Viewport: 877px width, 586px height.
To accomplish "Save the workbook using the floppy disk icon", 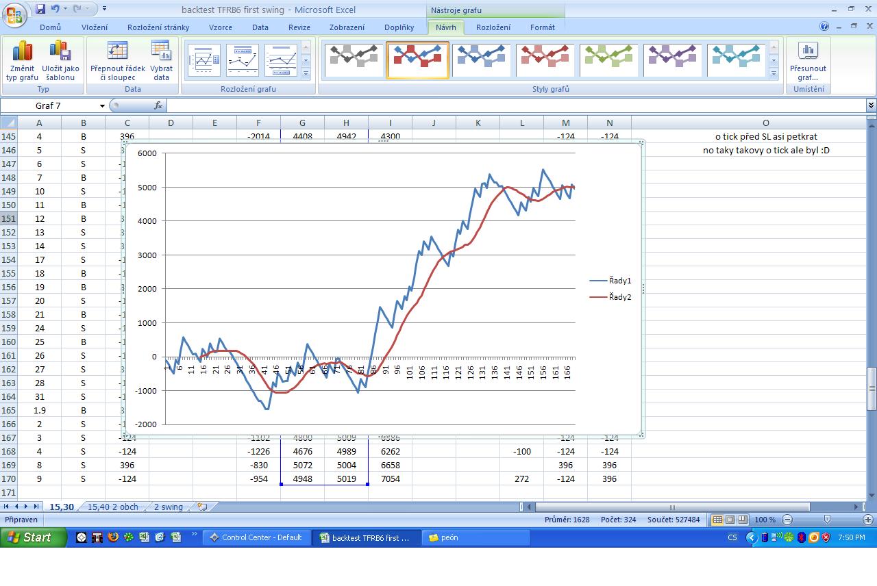I will 40,9.
